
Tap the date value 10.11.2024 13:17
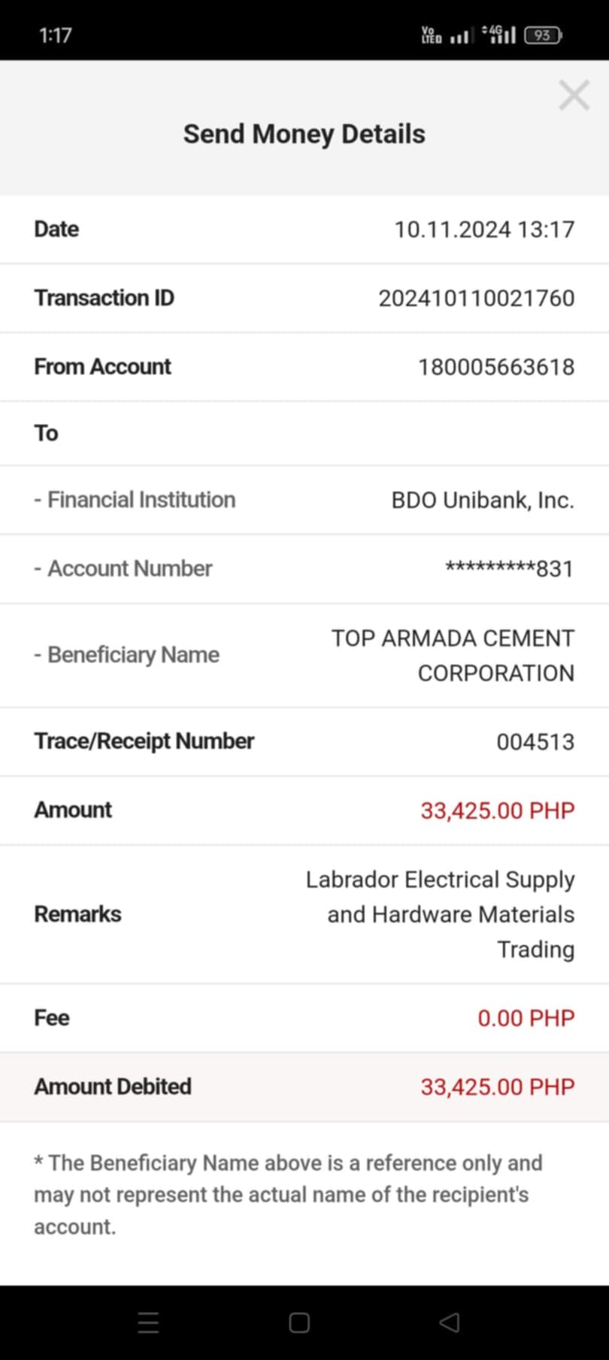pos(484,229)
